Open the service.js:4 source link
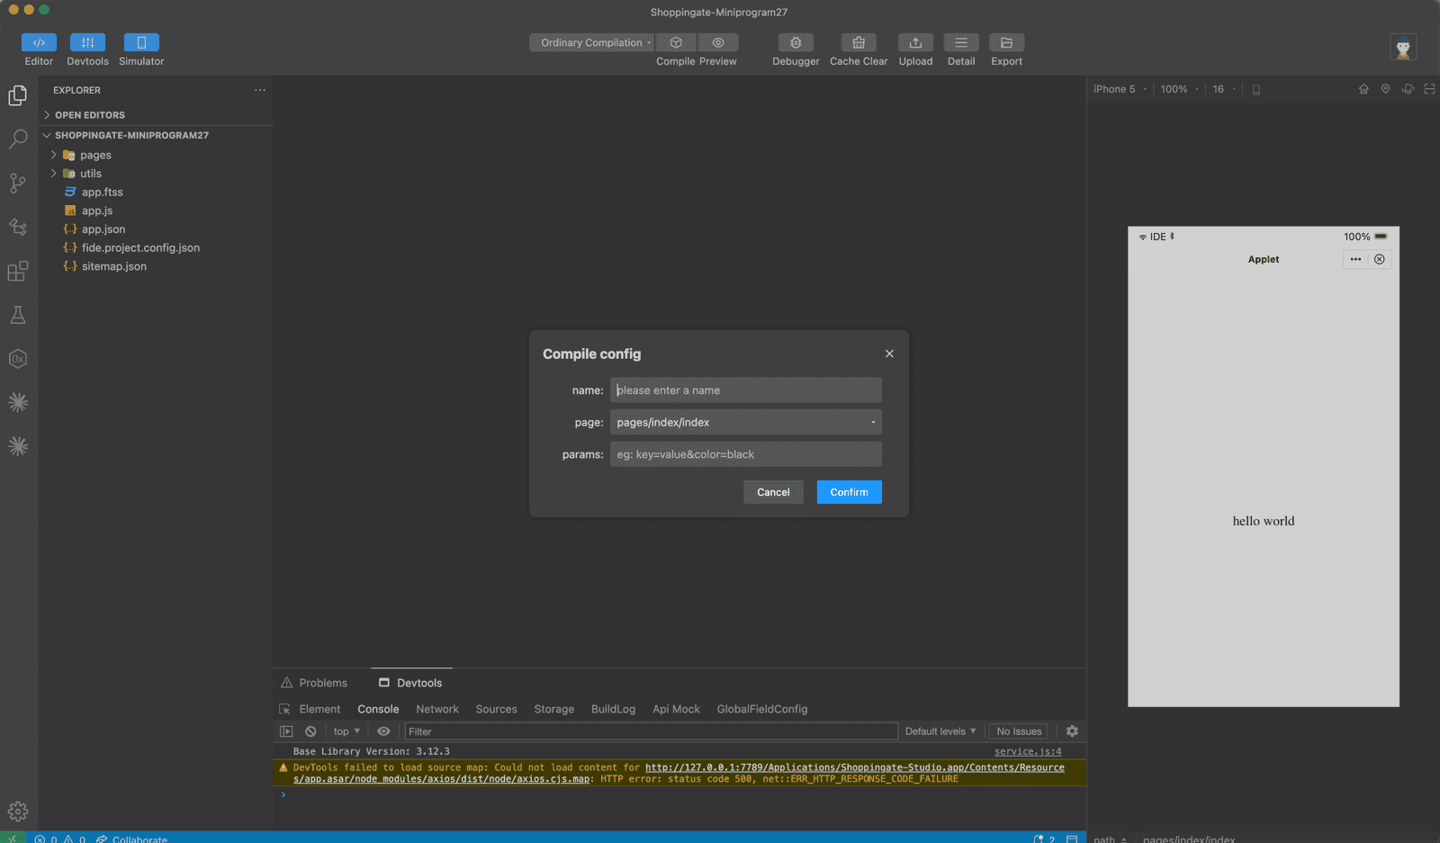1440x843 pixels. click(1028, 751)
